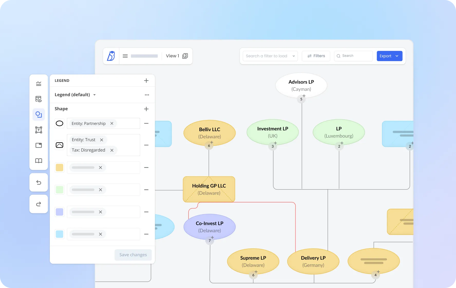Open the View 1 pages icon
This screenshot has height=288, width=456.
(185, 56)
